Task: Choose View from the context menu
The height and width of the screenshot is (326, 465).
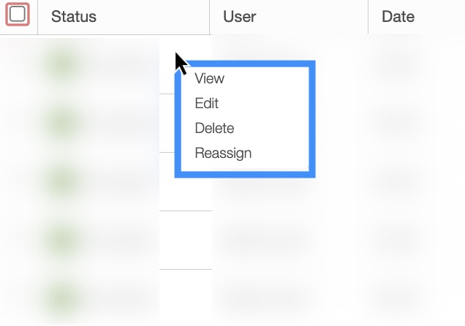Action: click(210, 79)
